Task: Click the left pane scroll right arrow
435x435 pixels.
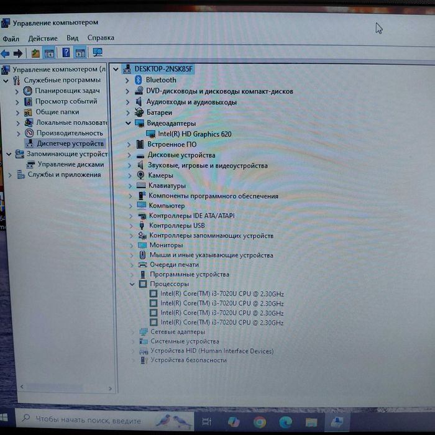Action: 111,388
